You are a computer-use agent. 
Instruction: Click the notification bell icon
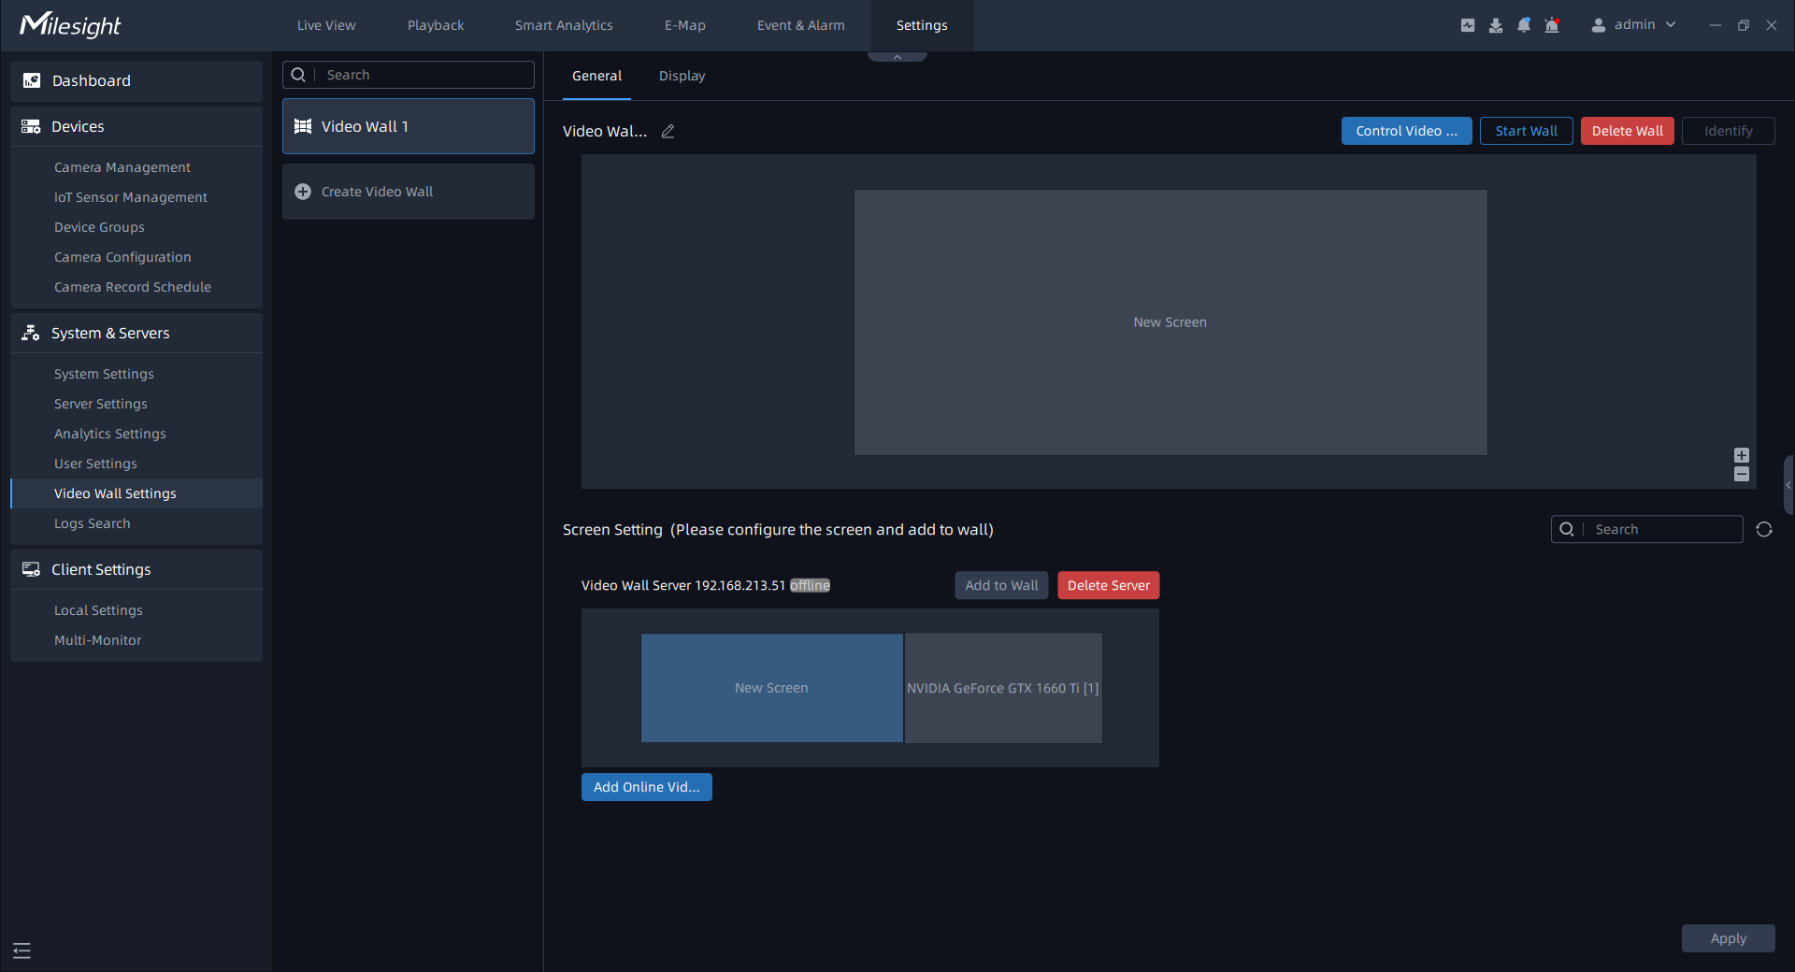tap(1524, 25)
